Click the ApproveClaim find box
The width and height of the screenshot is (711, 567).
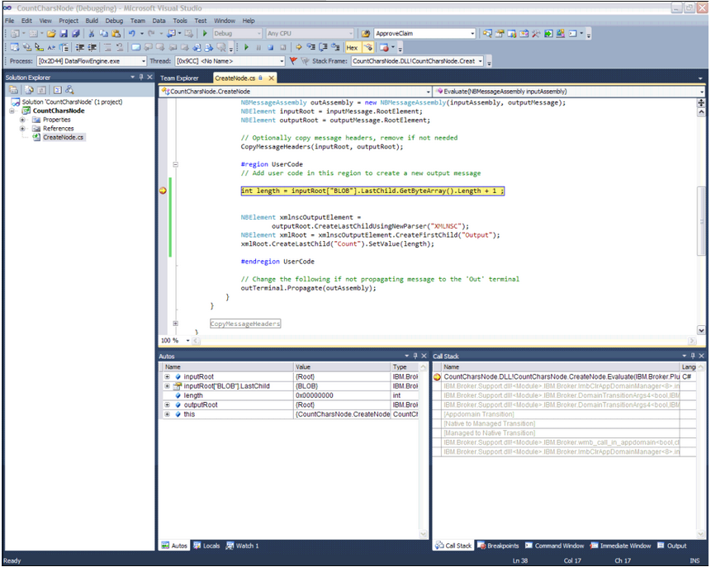[x=419, y=34]
